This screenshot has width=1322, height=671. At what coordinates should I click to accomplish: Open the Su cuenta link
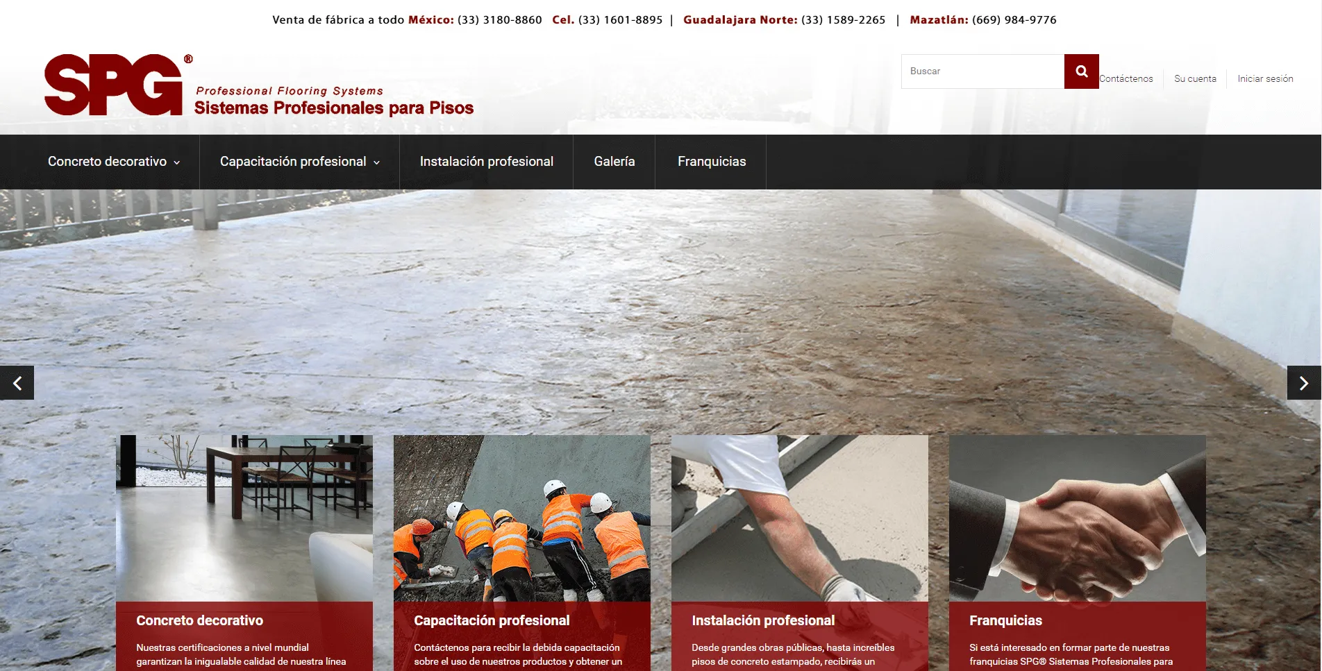[x=1195, y=78]
